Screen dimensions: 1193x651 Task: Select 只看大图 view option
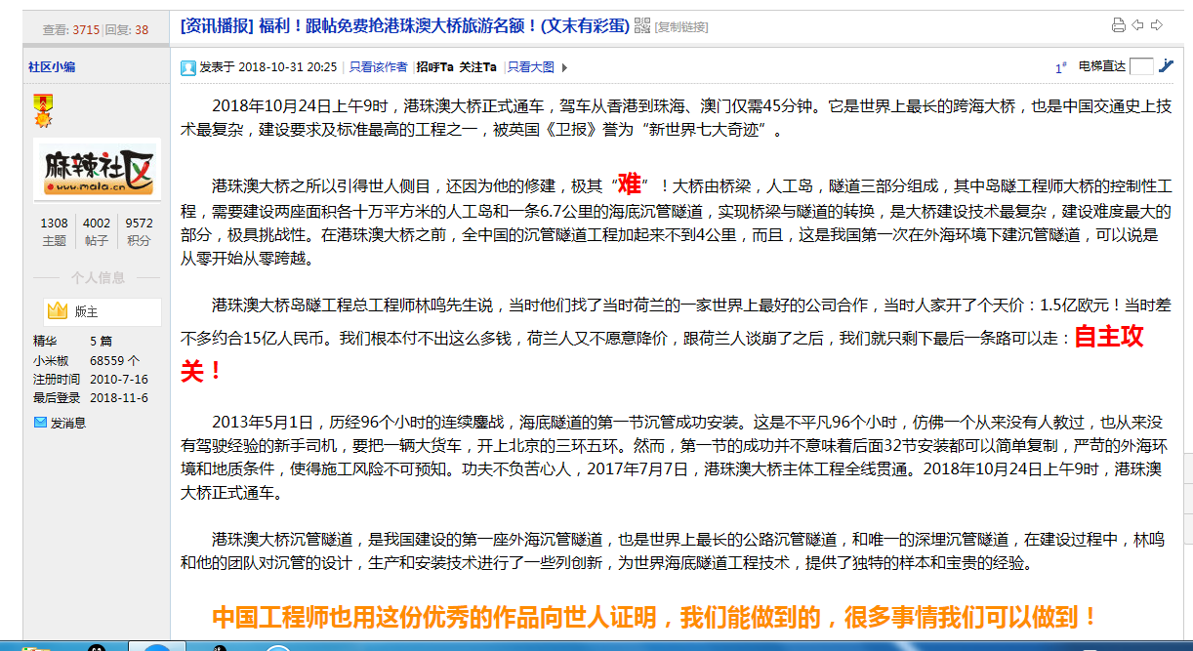coord(530,67)
